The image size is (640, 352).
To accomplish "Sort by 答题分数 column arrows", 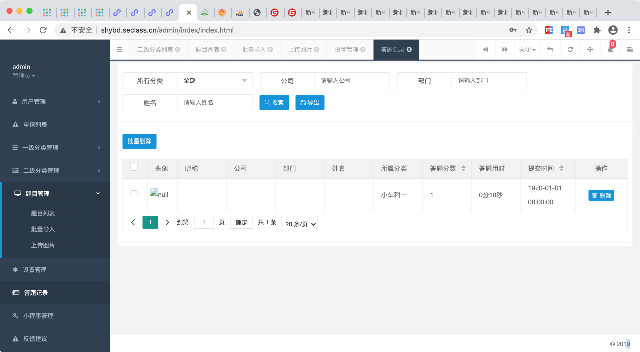I will point(463,168).
